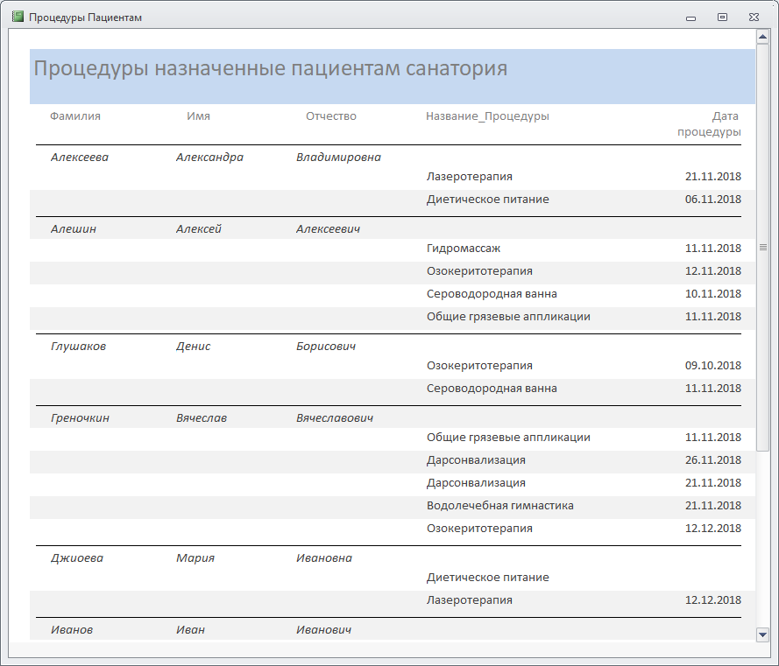Screen dimensions: 779x666
Task: Select patronymic Владимировна
Action: pos(338,158)
